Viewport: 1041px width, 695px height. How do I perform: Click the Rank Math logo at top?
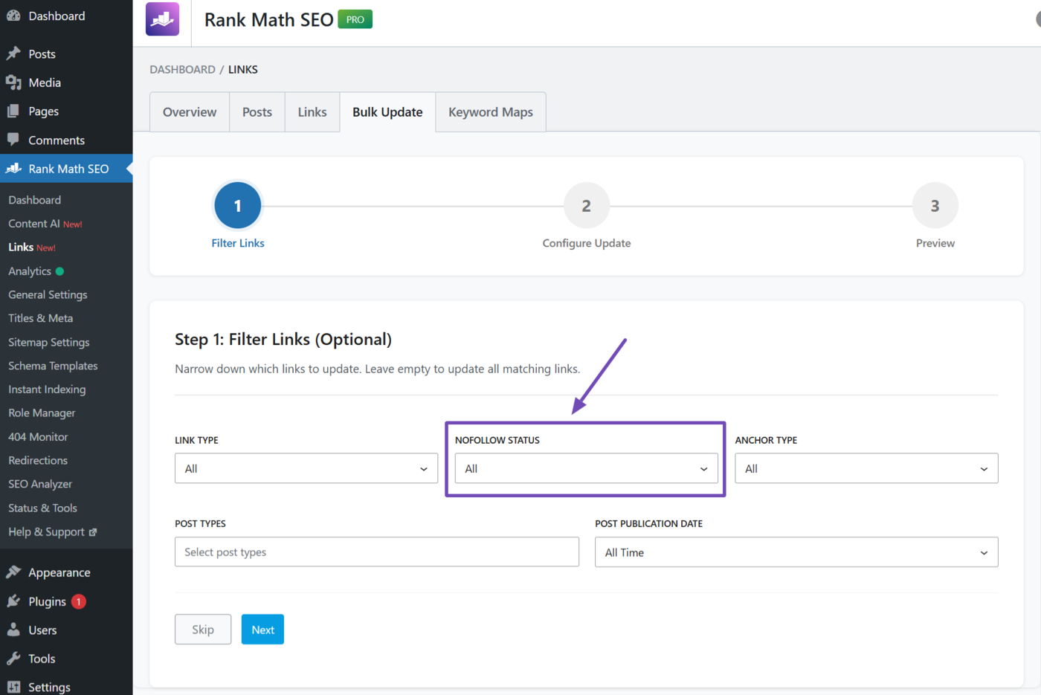[161, 19]
